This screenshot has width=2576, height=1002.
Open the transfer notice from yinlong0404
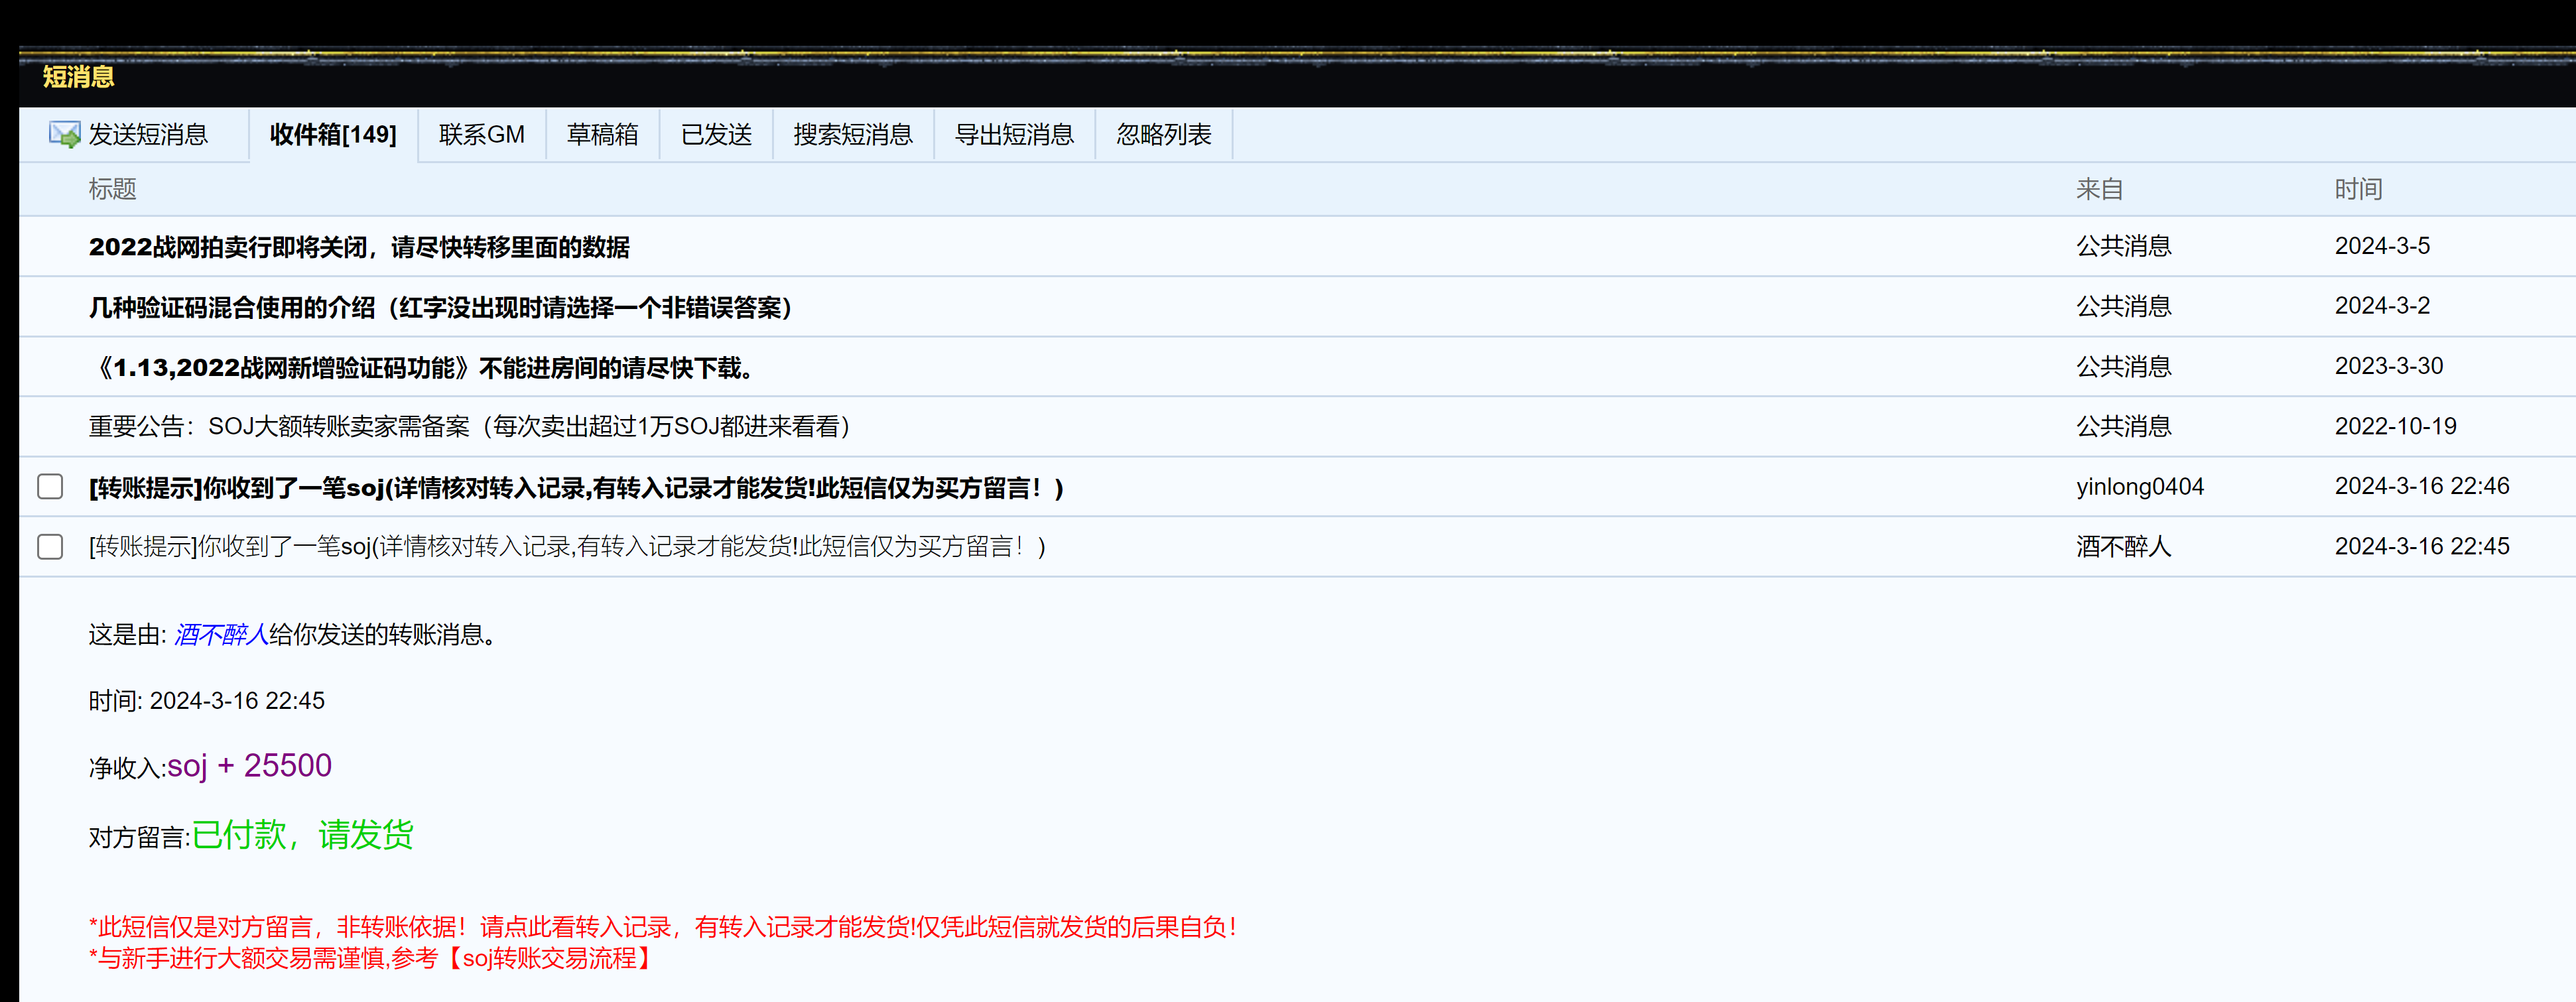pyautogui.click(x=576, y=488)
